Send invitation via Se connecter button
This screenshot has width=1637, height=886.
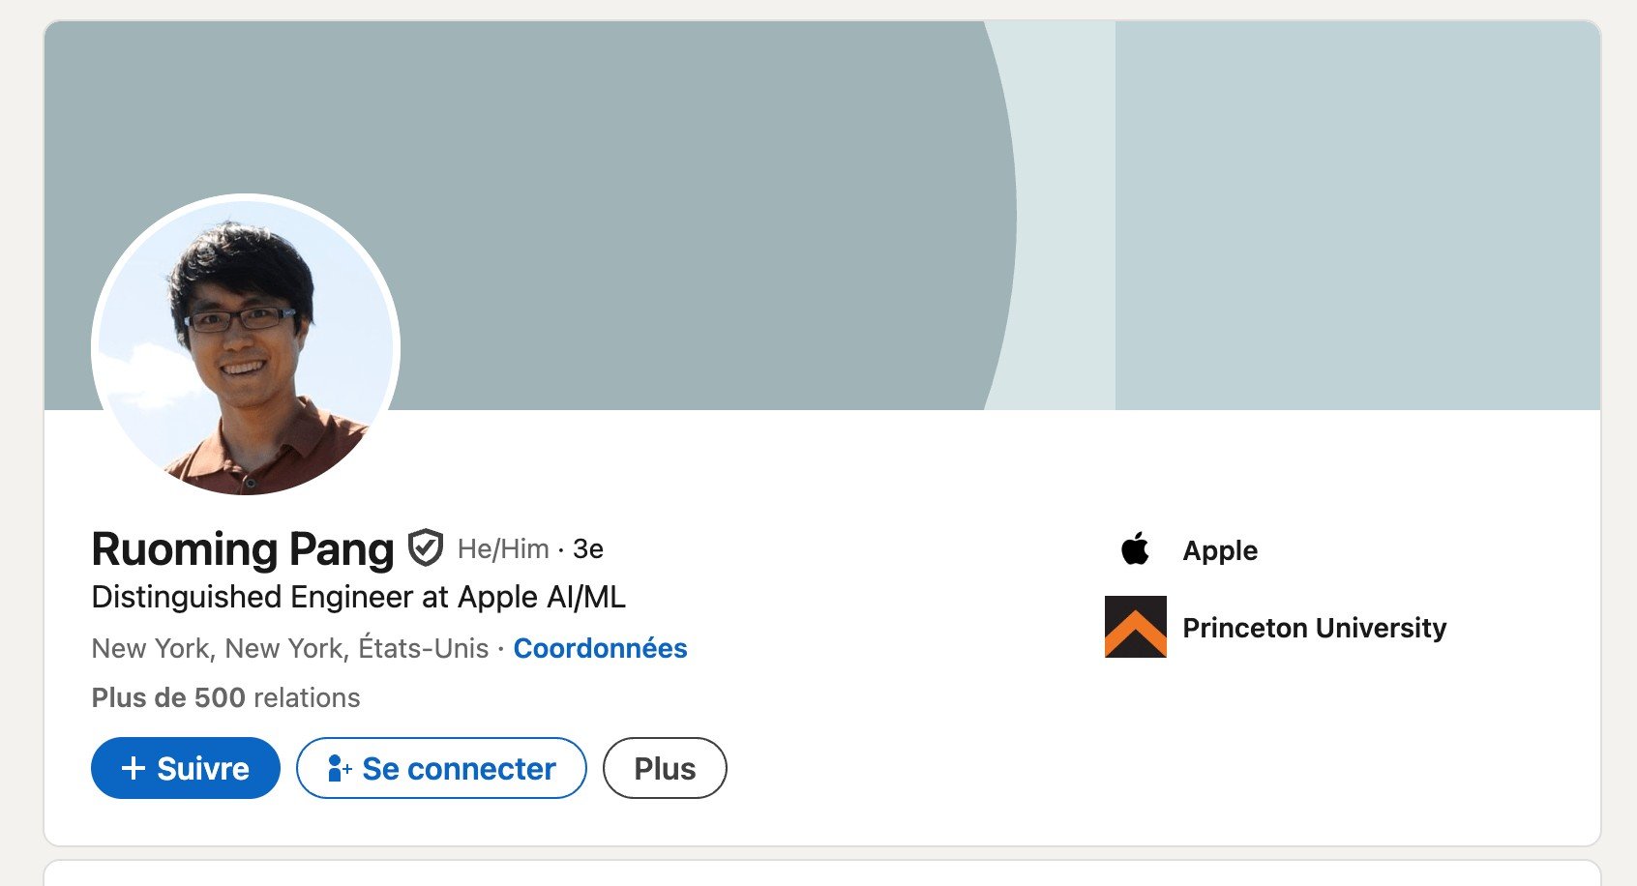[x=441, y=768]
